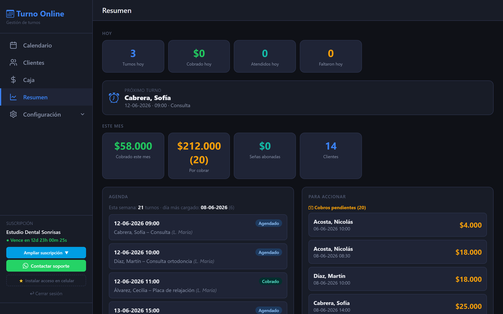
Task: Open the Faltaron hoy stat card
Action: coord(331,57)
